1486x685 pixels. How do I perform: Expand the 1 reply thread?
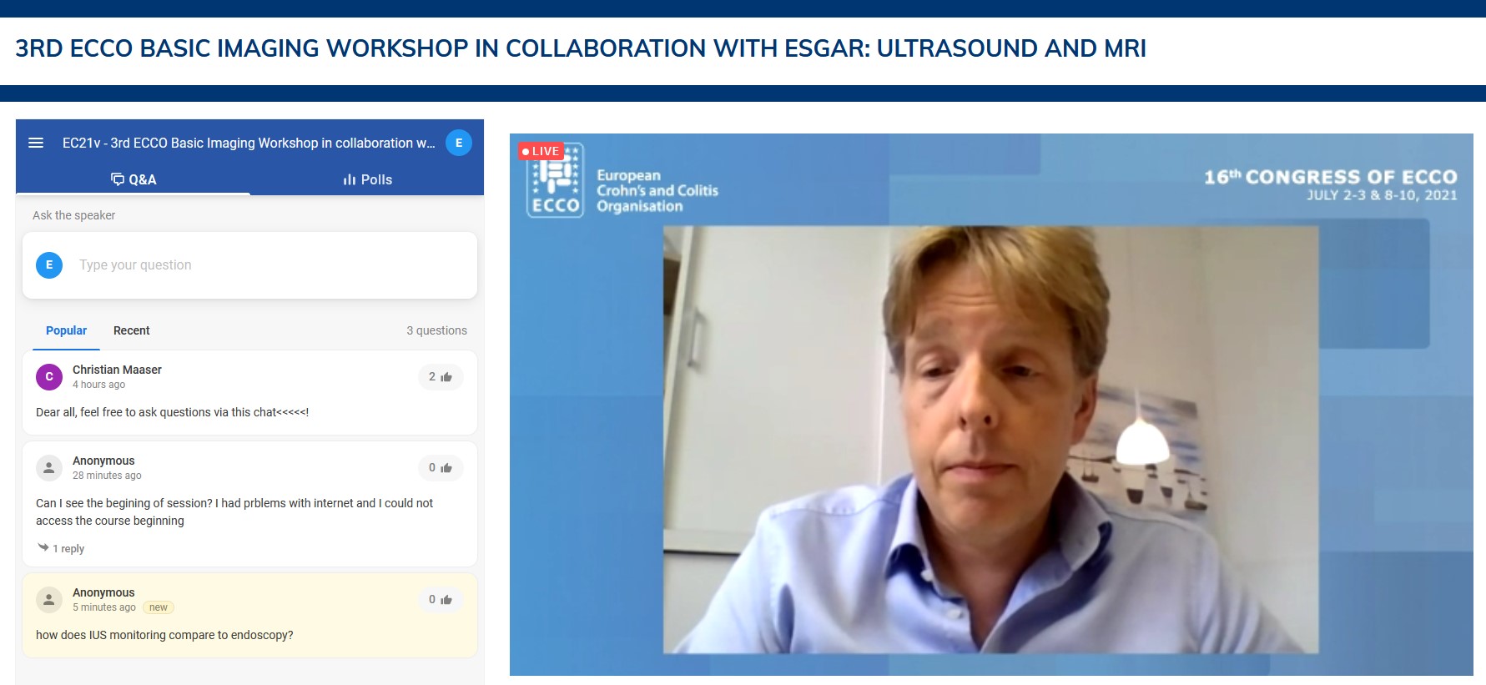(61, 548)
